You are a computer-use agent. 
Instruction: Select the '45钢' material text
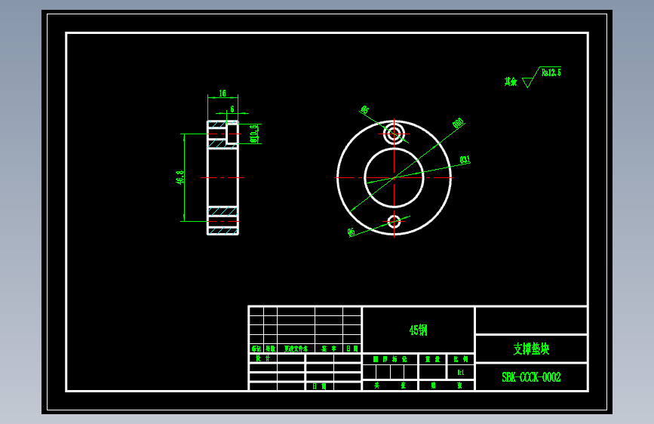[419, 330]
